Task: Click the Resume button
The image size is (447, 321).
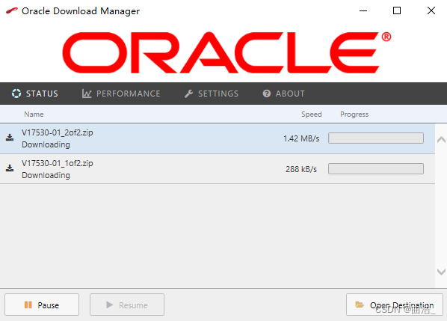Action: 127,305
